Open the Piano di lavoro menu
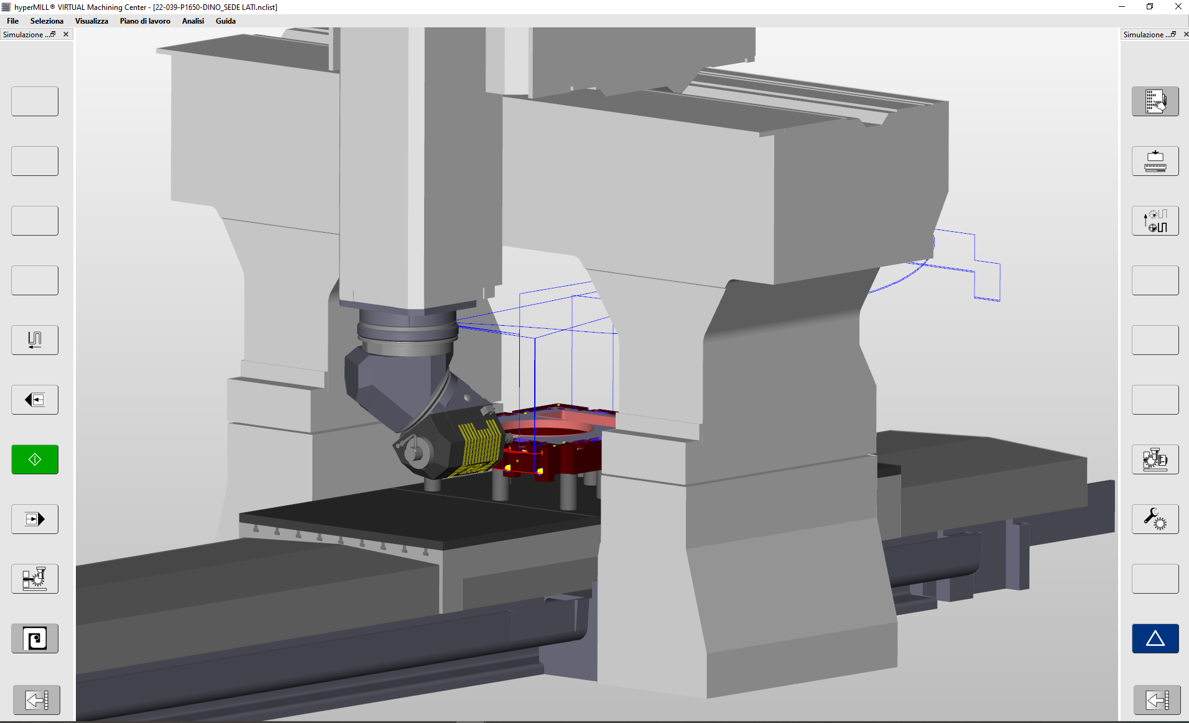Image resolution: width=1189 pixels, height=723 pixels. point(145,21)
